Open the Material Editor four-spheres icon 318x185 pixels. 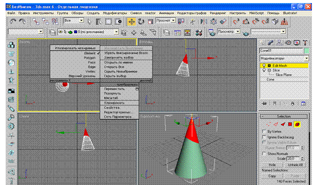point(199,33)
